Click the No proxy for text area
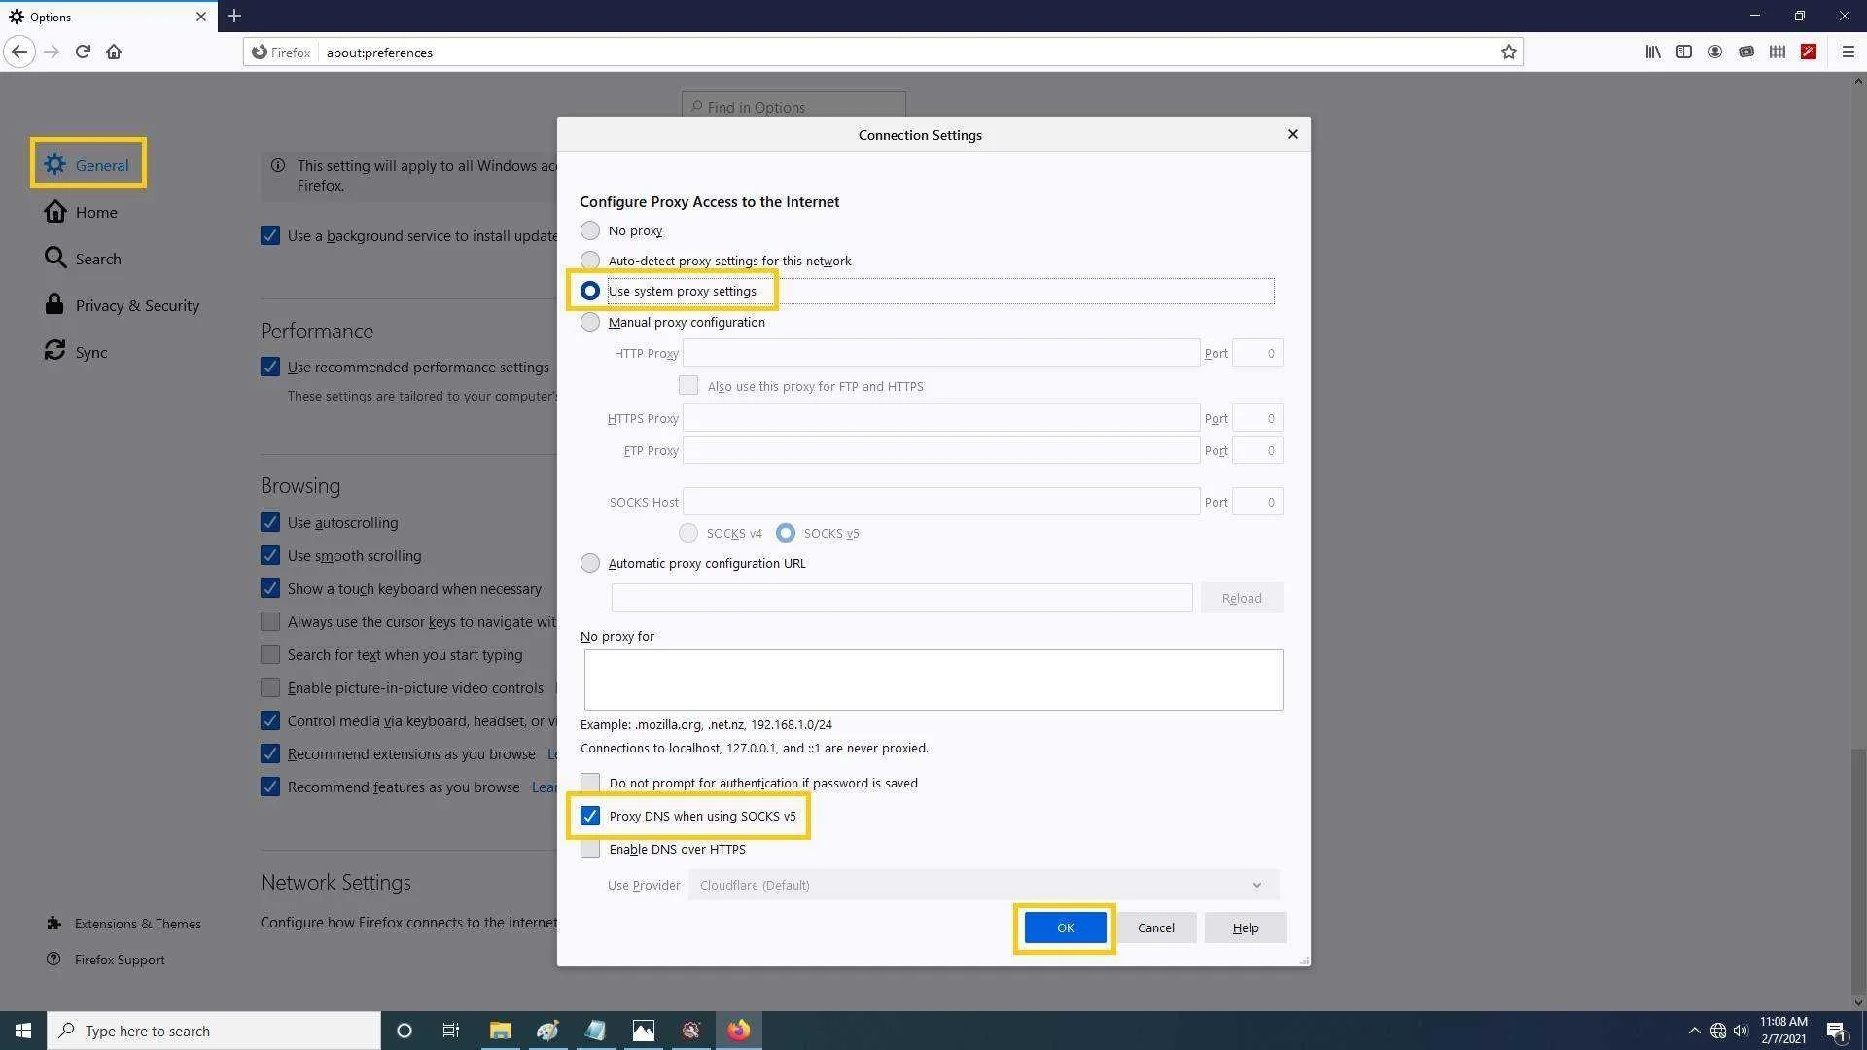The width and height of the screenshot is (1867, 1050). tap(933, 680)
